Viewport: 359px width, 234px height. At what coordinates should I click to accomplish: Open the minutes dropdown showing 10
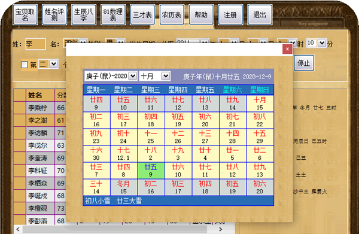[322, 43]
